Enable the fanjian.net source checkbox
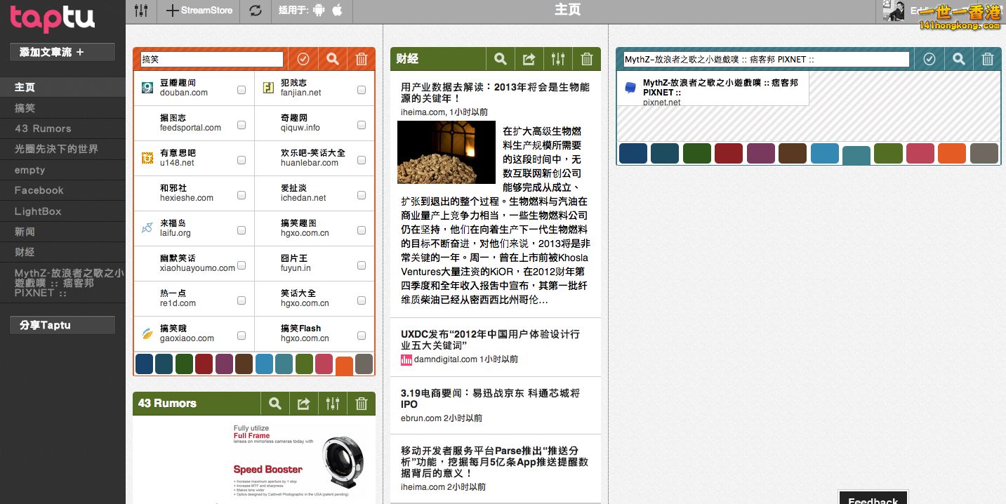Image resolution: width=1006 pixels, height=504 pixels. 362,90
